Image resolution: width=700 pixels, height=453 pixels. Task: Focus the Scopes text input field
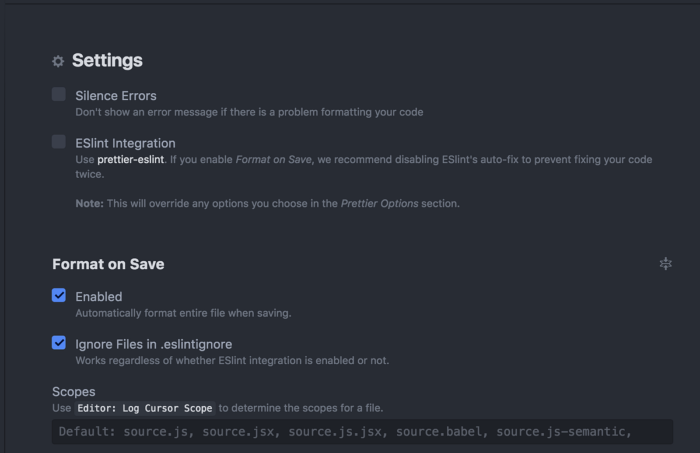(362, 432)
